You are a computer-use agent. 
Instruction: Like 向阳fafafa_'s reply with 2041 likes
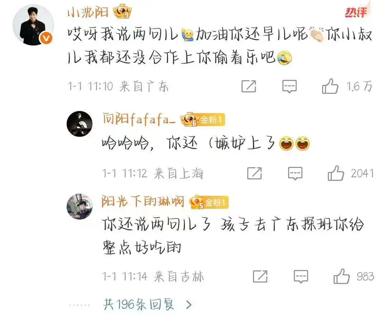click(x=336, y=173)
